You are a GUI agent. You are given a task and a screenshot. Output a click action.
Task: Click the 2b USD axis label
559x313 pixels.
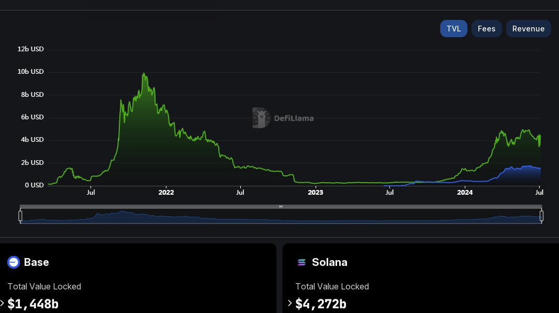point(32,163)
